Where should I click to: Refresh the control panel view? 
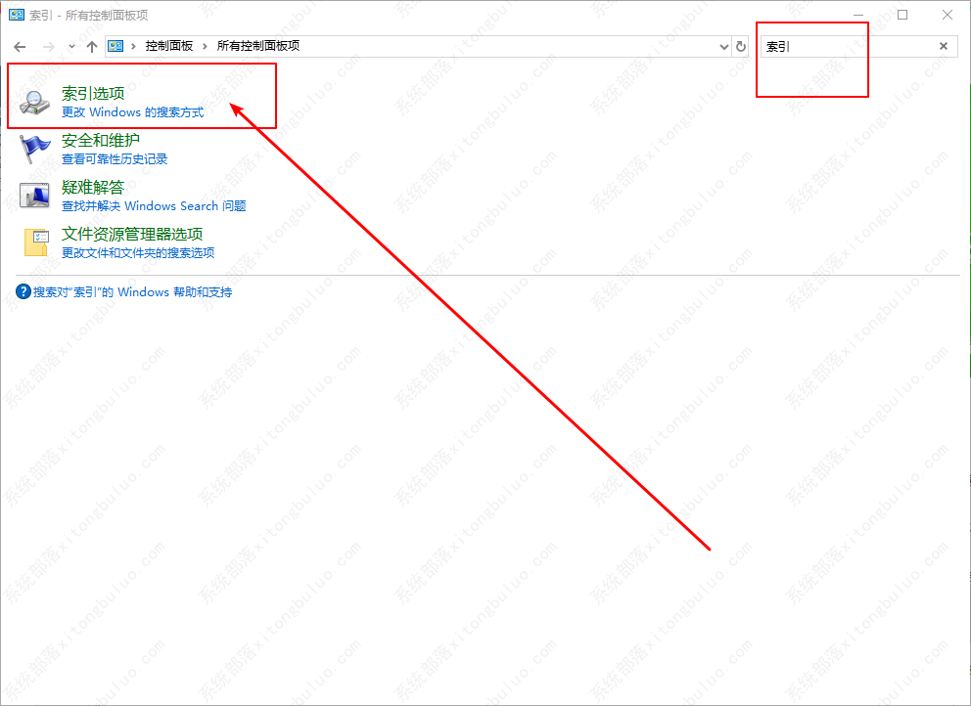coord(741,47)
